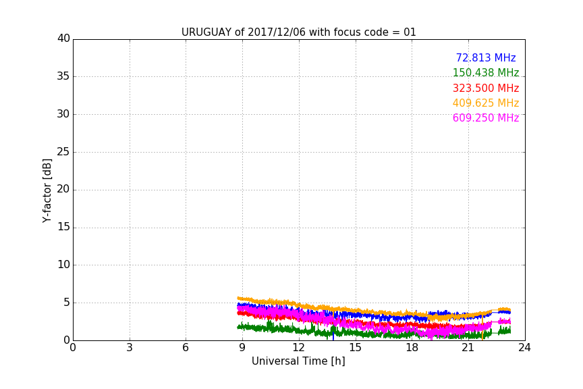Click the y-axis tick value 35
This screenshot has width=583, height=389.
click(63, 76)
